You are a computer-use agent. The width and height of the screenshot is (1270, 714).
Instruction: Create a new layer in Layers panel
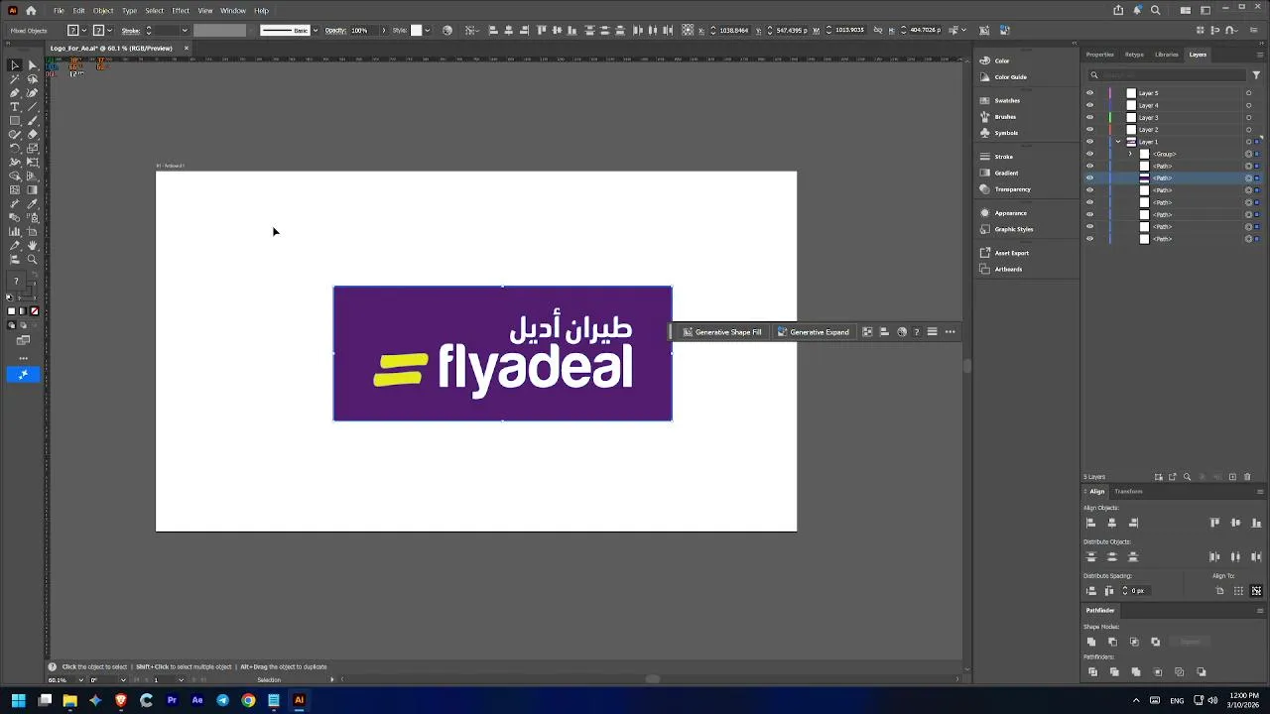coord(1232,477)
